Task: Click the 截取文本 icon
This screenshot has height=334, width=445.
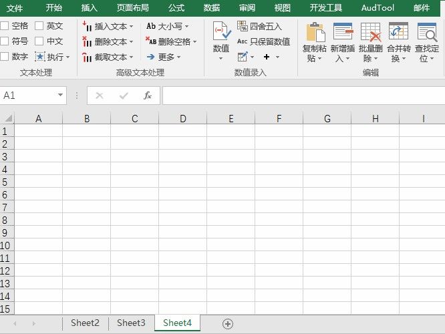Action: [x=87, y=57]
